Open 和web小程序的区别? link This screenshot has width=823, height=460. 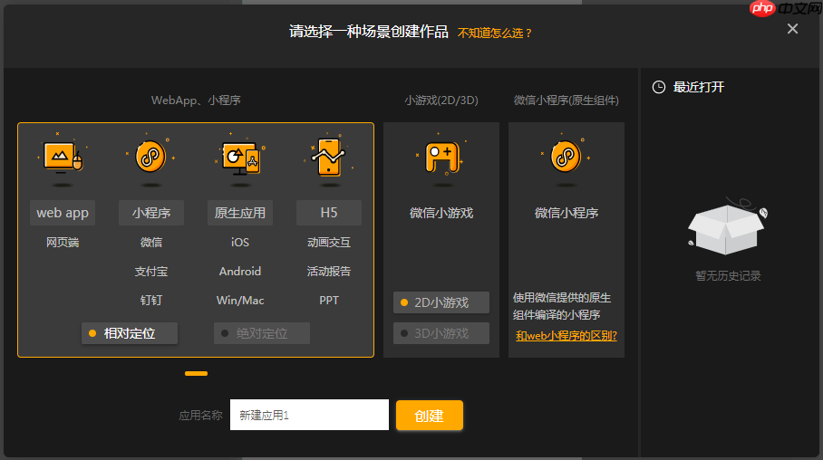click(x=566, y=336)
